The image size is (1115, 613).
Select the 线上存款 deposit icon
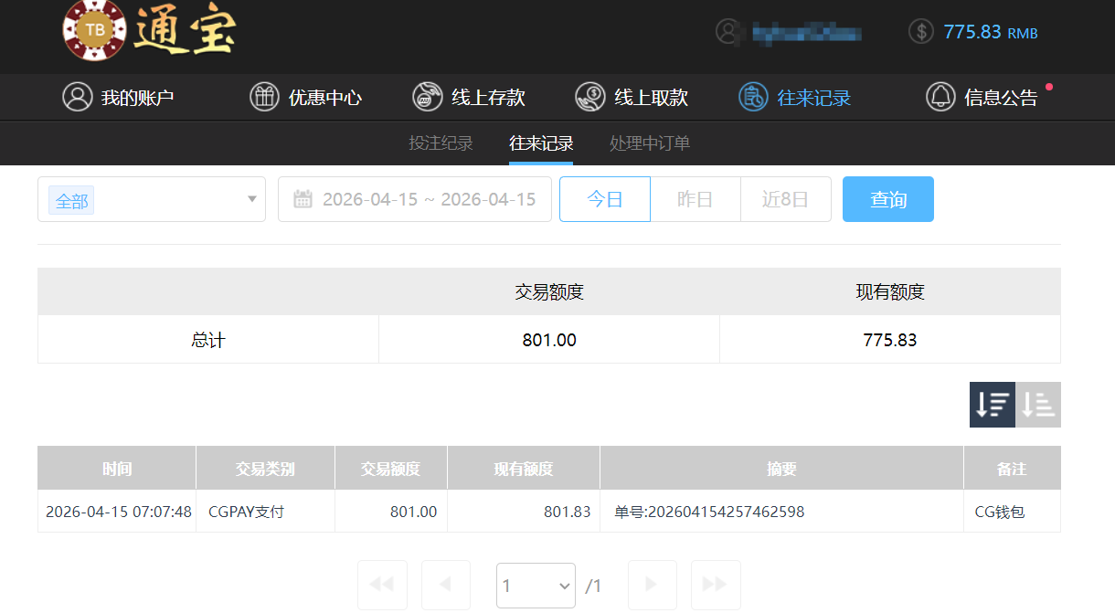(426, 97)
